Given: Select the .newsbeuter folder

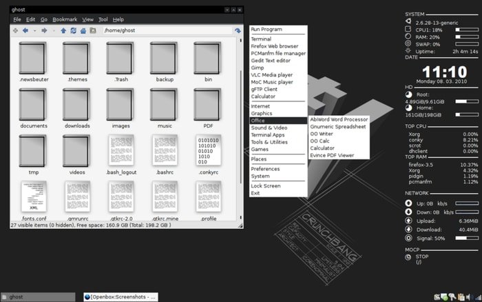Looking at the screenshot, I should click(x=34, y=62).
